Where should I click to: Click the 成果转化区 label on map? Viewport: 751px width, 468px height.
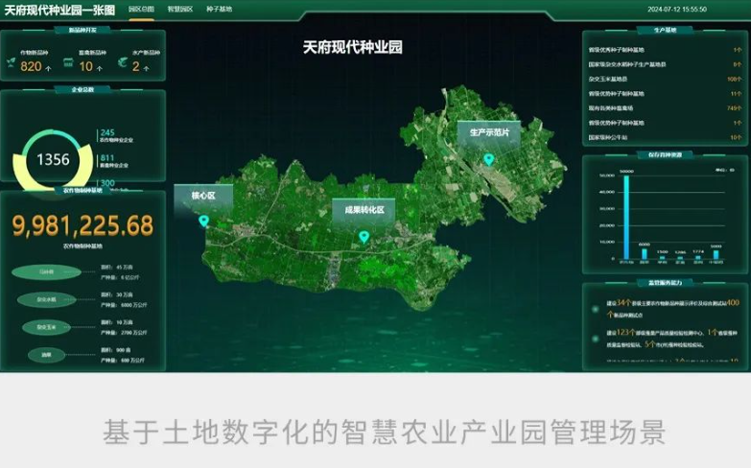click(364, 210)
